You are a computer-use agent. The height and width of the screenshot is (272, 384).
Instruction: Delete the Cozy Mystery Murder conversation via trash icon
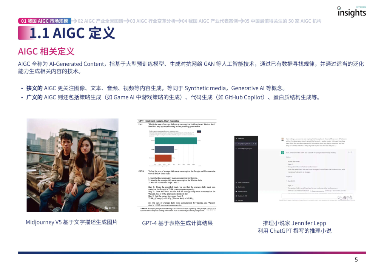pyautogui.click(x=256, y=144)
